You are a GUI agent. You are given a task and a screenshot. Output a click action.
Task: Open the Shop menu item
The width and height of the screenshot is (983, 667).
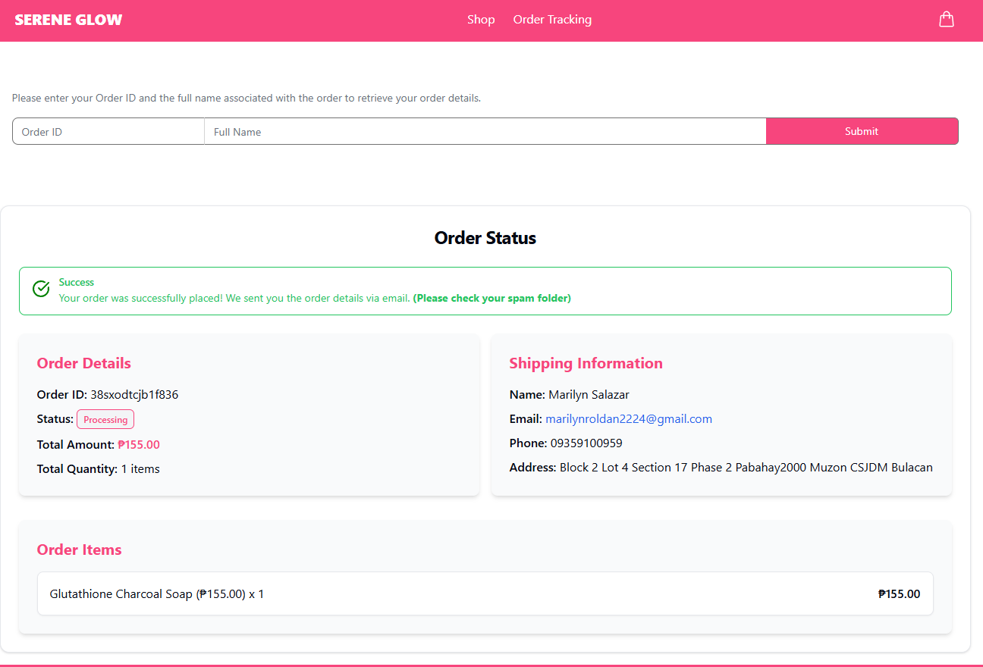tap(481, 20)
